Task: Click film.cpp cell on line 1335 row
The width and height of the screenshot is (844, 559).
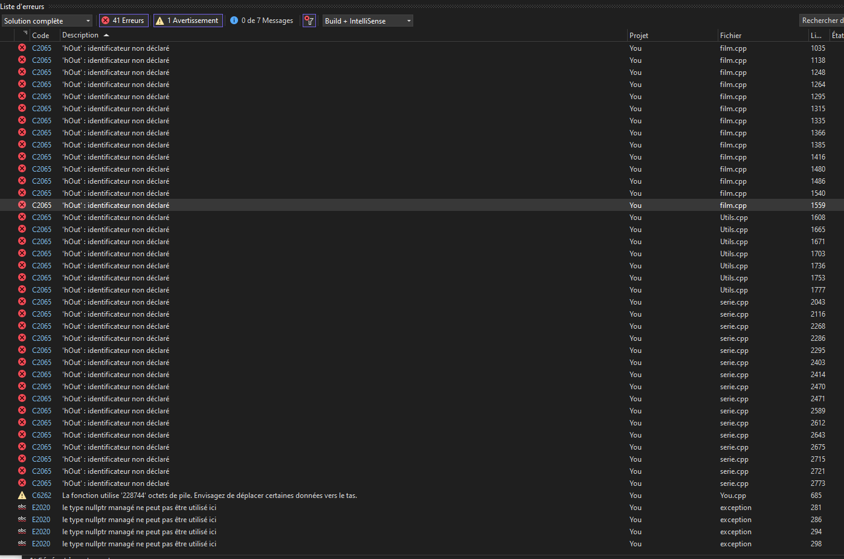Action: click(733, 121)
